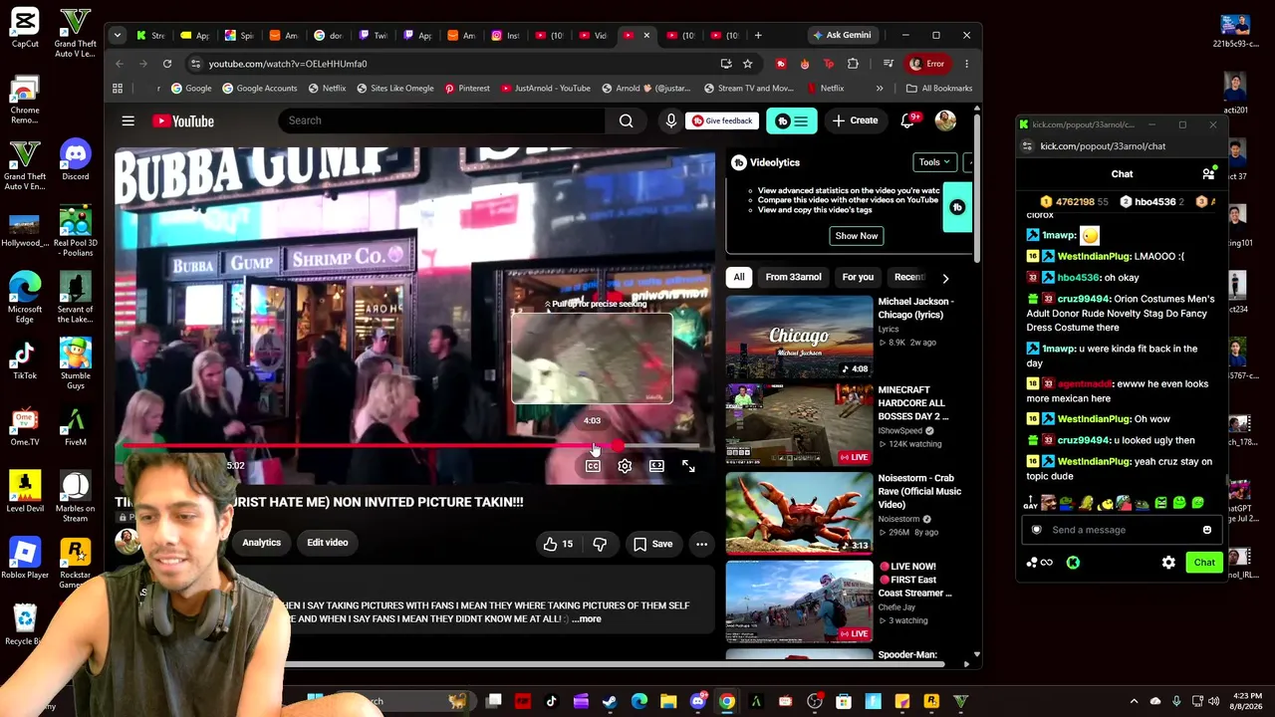The width and height of the screenshot is (1275, 717).
Task: Go to the YouTube home logo
Action: (x=183, y=120)
